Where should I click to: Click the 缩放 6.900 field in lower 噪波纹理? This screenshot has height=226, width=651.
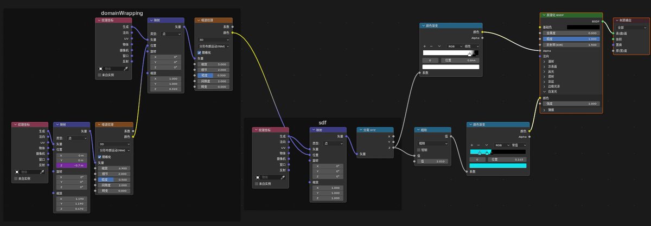point(113,168)
